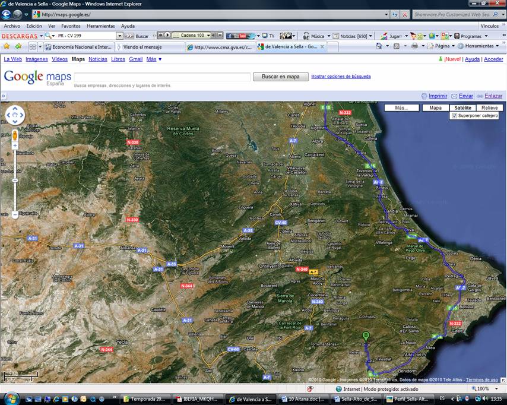Open the Quick Tabs grid view
Screen dimensions: 507x405
[33, 47]
